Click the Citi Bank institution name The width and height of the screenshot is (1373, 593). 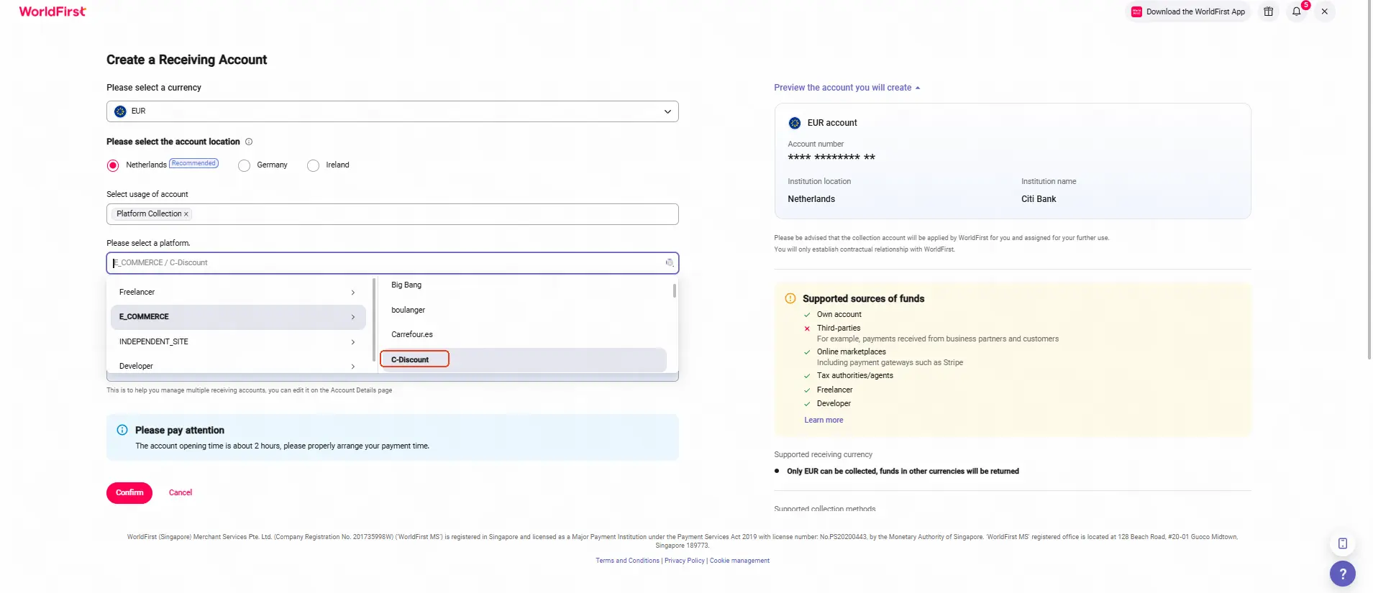coord(1039,199)
